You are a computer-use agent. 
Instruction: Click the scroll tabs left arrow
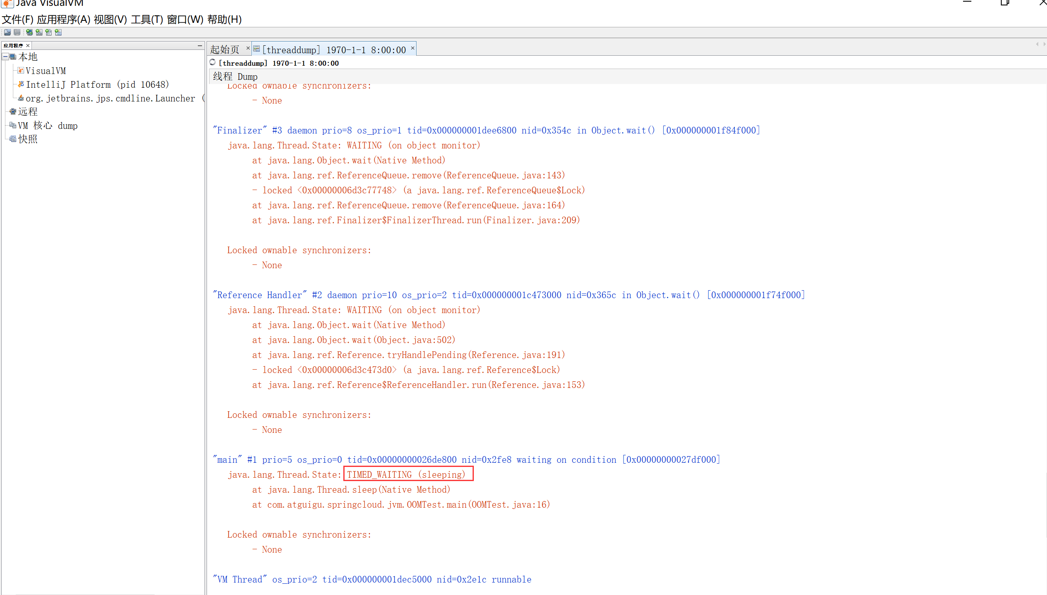tap(1037, 44)
